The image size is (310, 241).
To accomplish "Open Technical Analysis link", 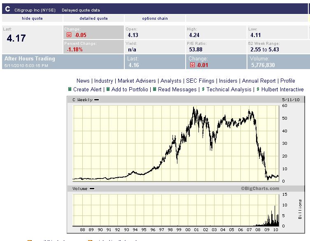I will click(x=229, y=90).
